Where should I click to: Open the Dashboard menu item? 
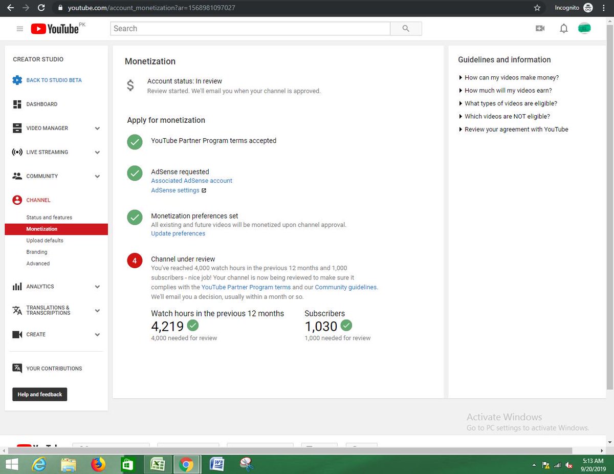click(42, 104)
